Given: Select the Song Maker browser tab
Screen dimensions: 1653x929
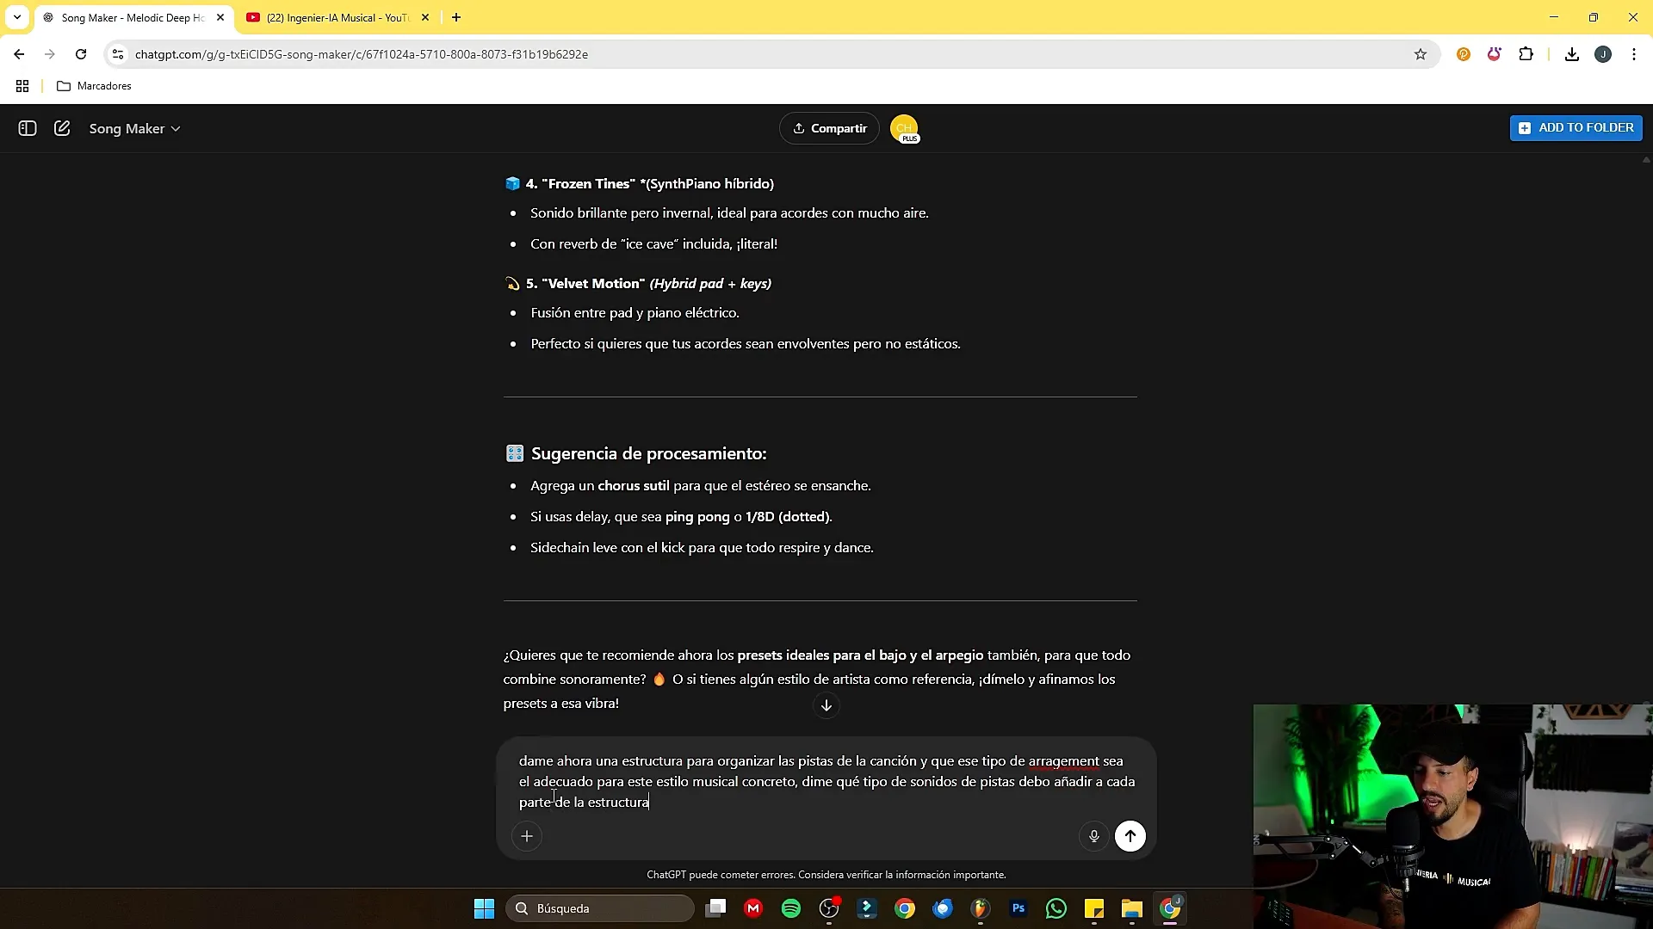Looking at the screenshot, I should tap(132, 17).
